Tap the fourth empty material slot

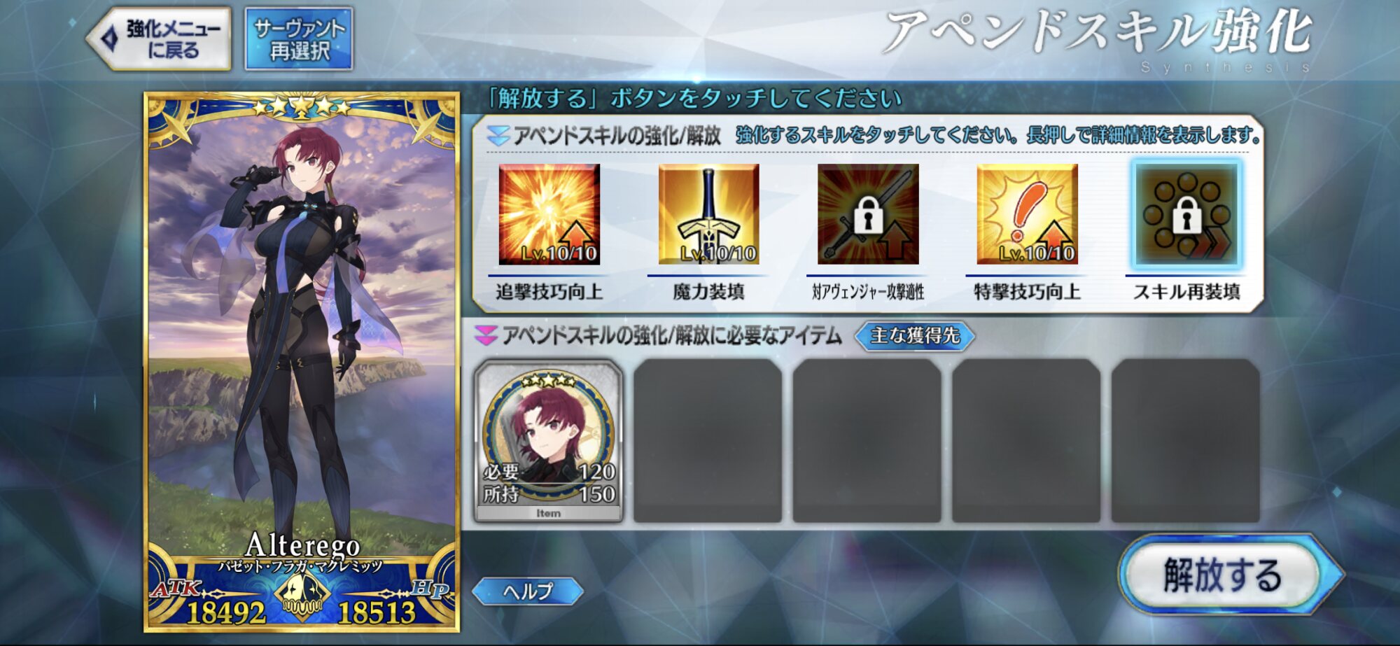click(x=1026, y=441)
